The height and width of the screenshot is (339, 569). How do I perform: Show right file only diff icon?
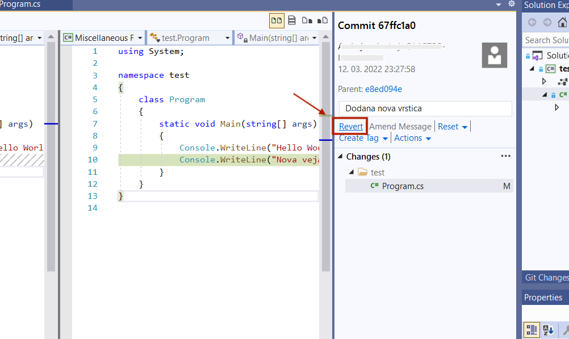[x=323, y=20]
